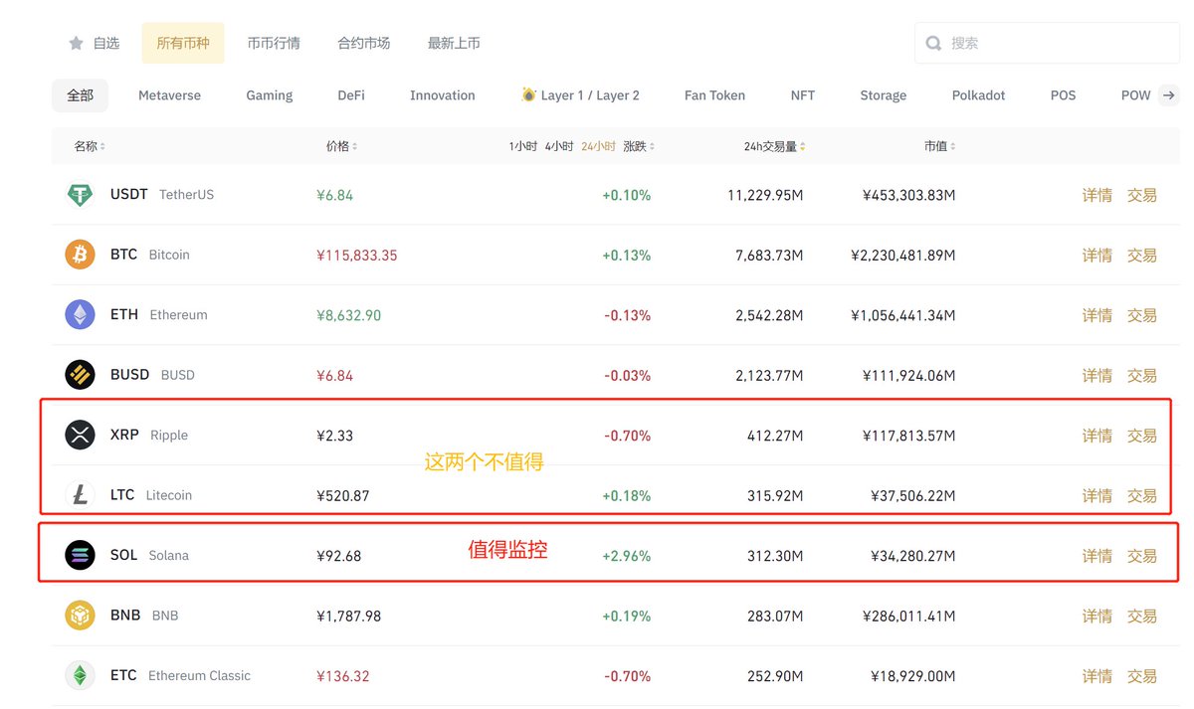Click the BTC price ¥115,833.35

357,256
